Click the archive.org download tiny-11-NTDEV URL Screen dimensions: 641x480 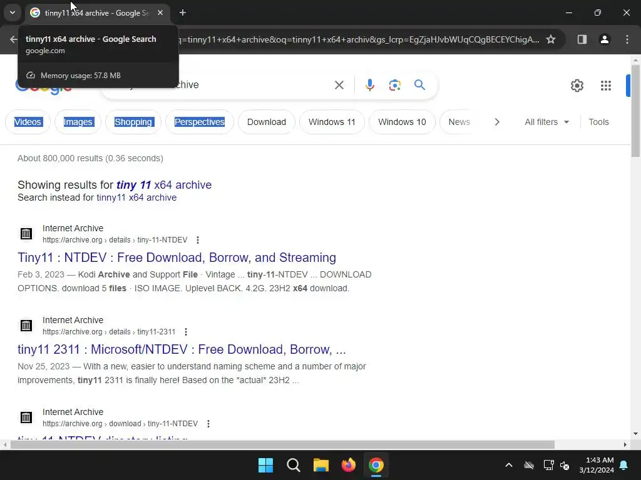point(120,424)
